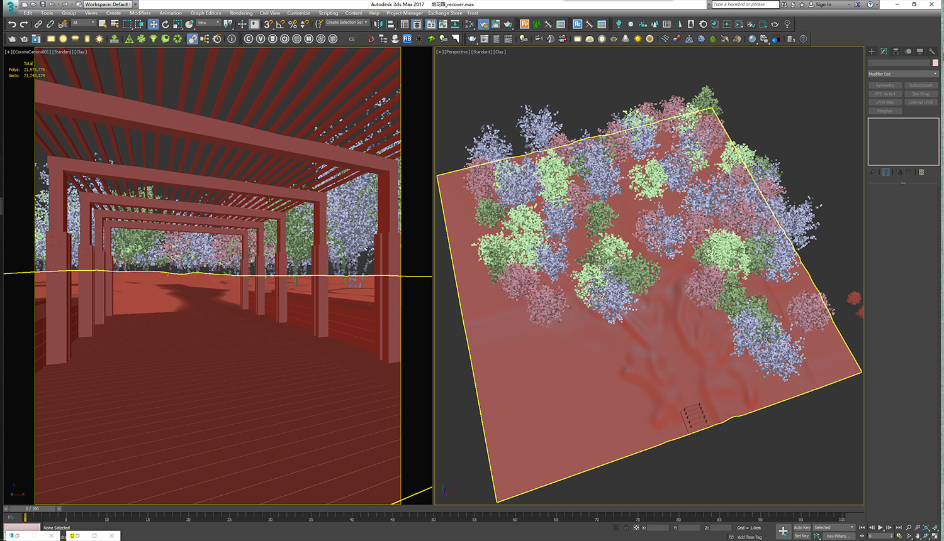944x541 pixels.
Task: Open the Rendering menu
Action: pyautogui.click(x=241, y=13)
